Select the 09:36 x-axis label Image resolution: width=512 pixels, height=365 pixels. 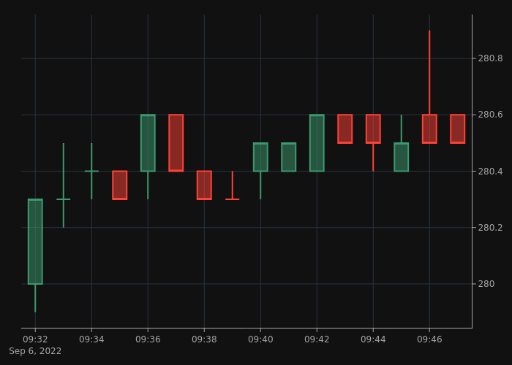(148, 339)
